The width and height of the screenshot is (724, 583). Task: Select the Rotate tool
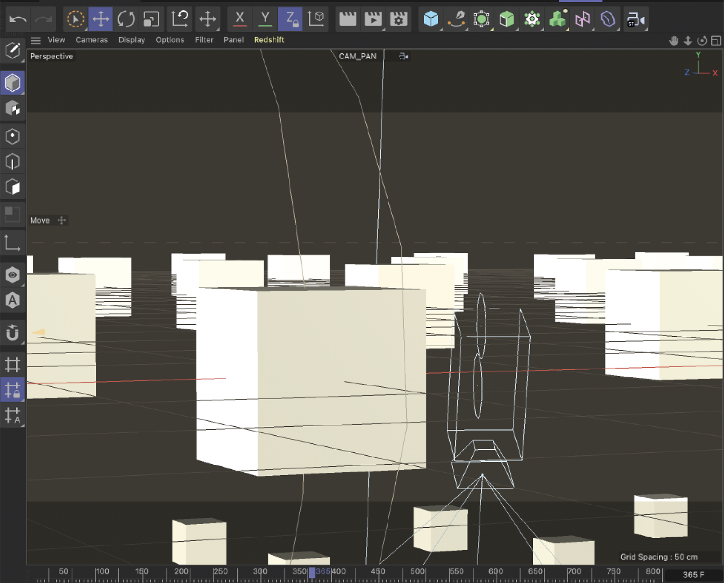click(126, 19)
